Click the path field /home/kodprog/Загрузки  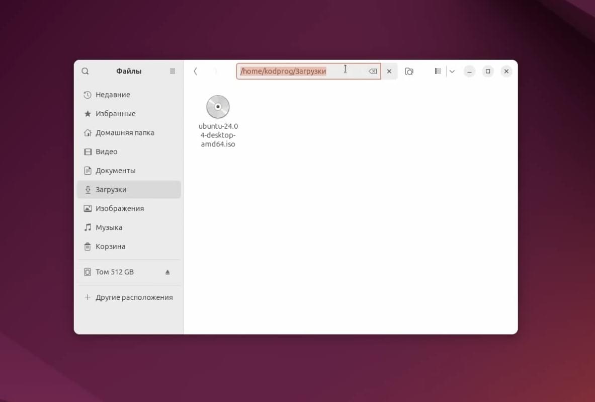click(308, 71)
